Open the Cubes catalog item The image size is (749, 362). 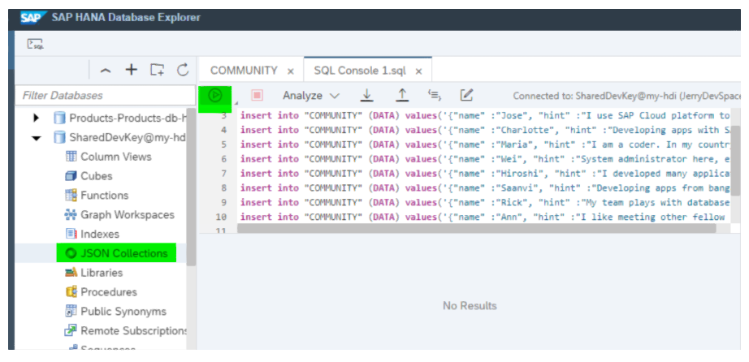tap(97, 176)
